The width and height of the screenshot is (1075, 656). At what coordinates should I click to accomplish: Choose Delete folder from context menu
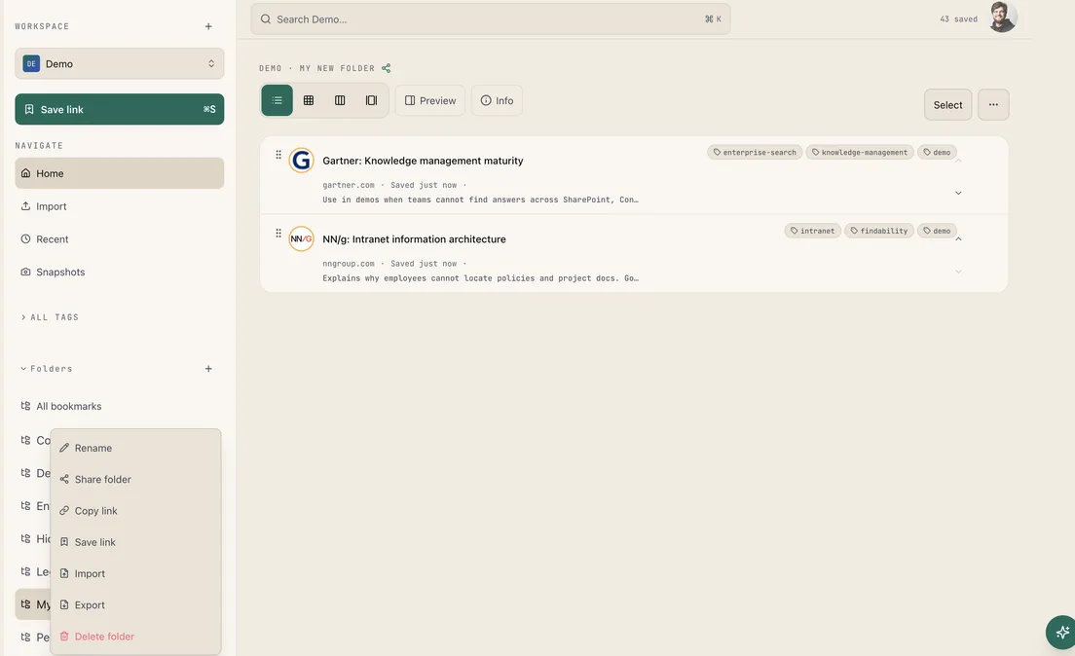point(135,637)
